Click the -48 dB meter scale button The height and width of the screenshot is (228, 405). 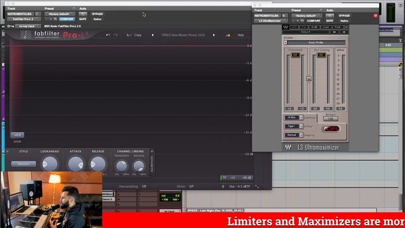pyautogui.click(x=246, y=177)
